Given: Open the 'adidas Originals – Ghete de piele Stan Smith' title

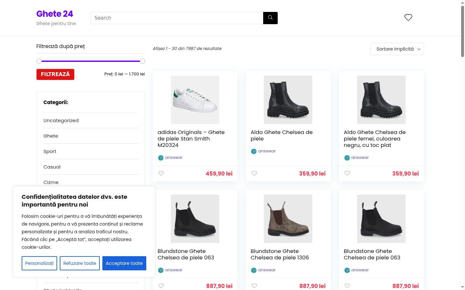Looking at the screenshot, I should (x=191, y=139).
